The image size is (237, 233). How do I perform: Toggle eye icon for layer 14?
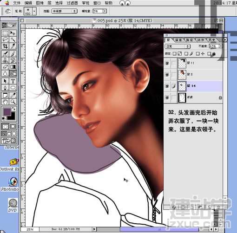click(167, 86)
